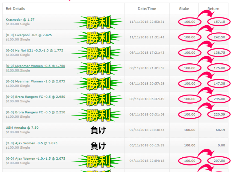
Task: Open Brora Rangers FC -0.5 @ 2.950 bet
Action: tap(35, 97)
